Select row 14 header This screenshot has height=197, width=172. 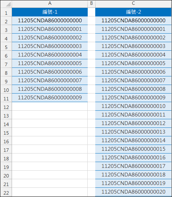pyautogui.click(x=6, y=123)
